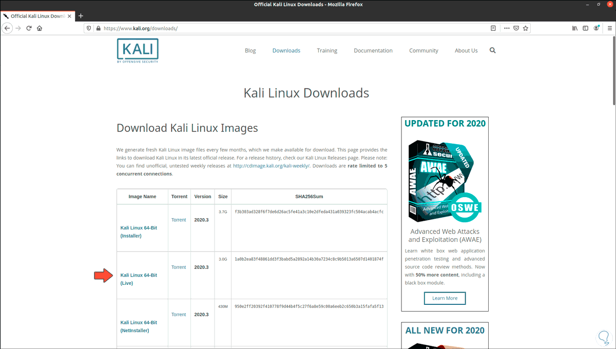The height and width of the screenshot is (349, 616).
Task: Open the Firefox library icon
Action: [574, 28]
